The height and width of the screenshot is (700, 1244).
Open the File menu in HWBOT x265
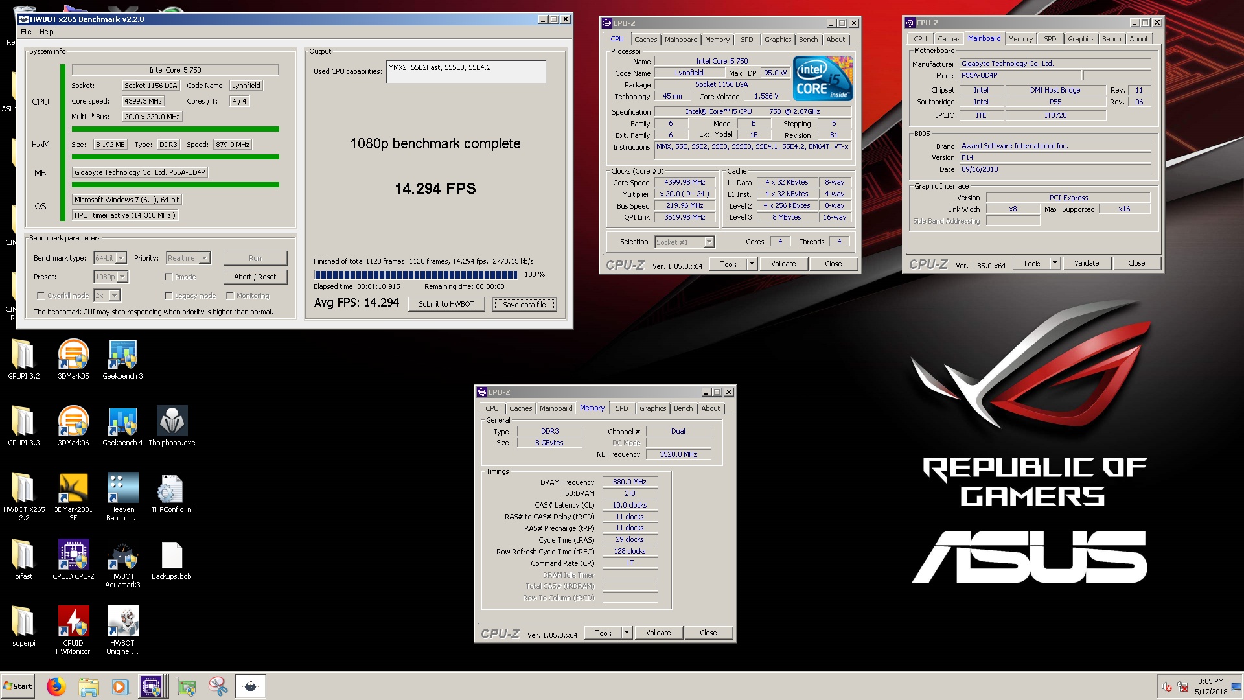coord(26,32)
